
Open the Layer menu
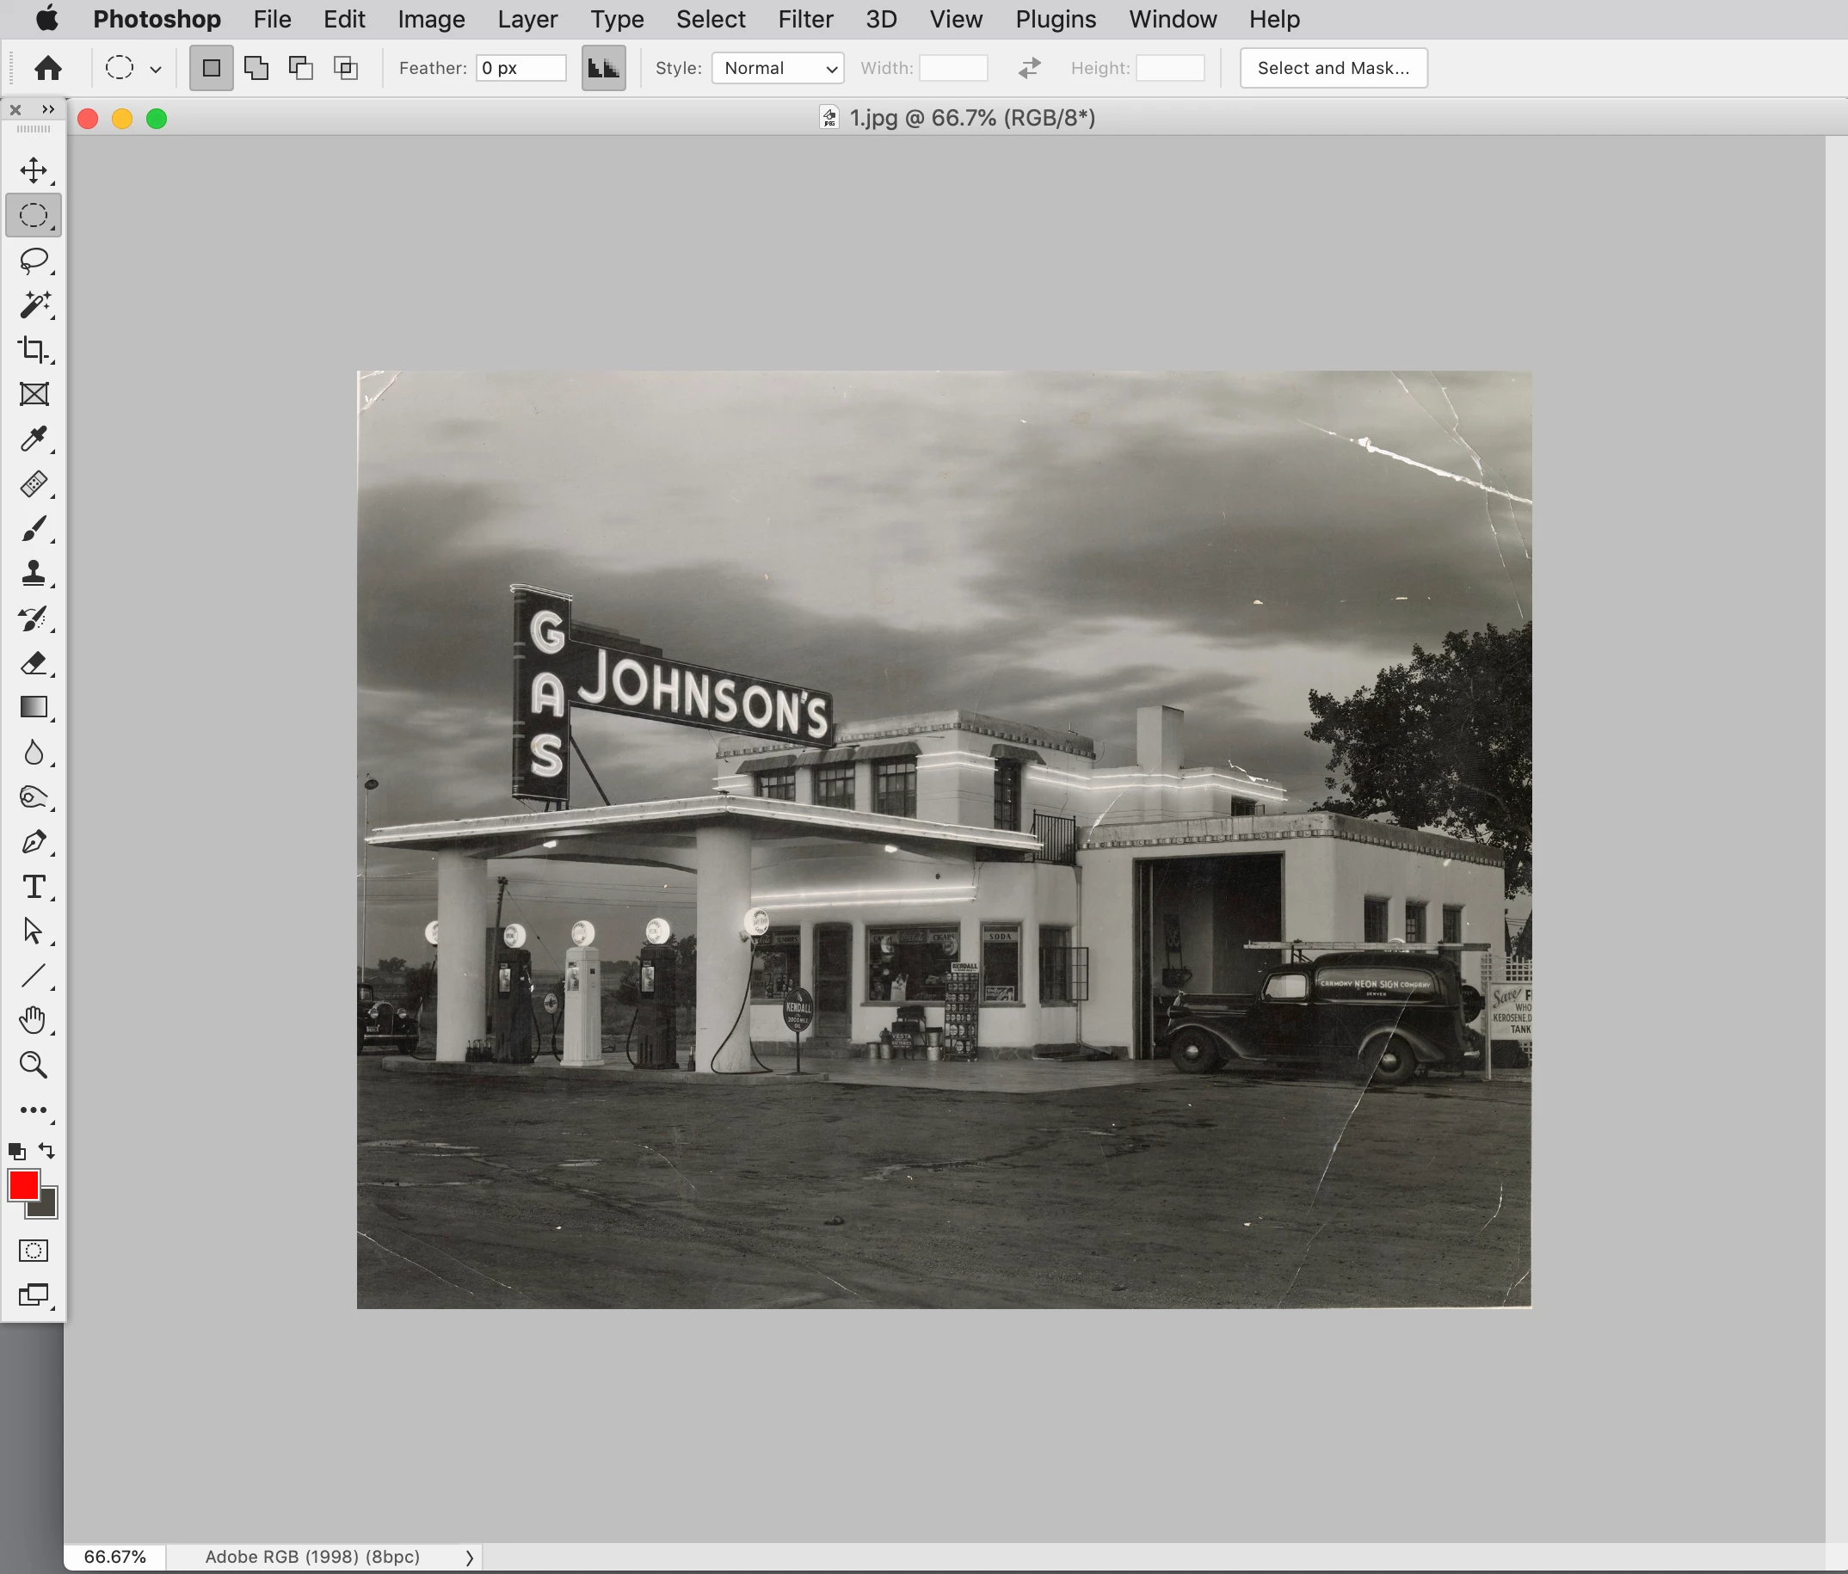[527, 19]
